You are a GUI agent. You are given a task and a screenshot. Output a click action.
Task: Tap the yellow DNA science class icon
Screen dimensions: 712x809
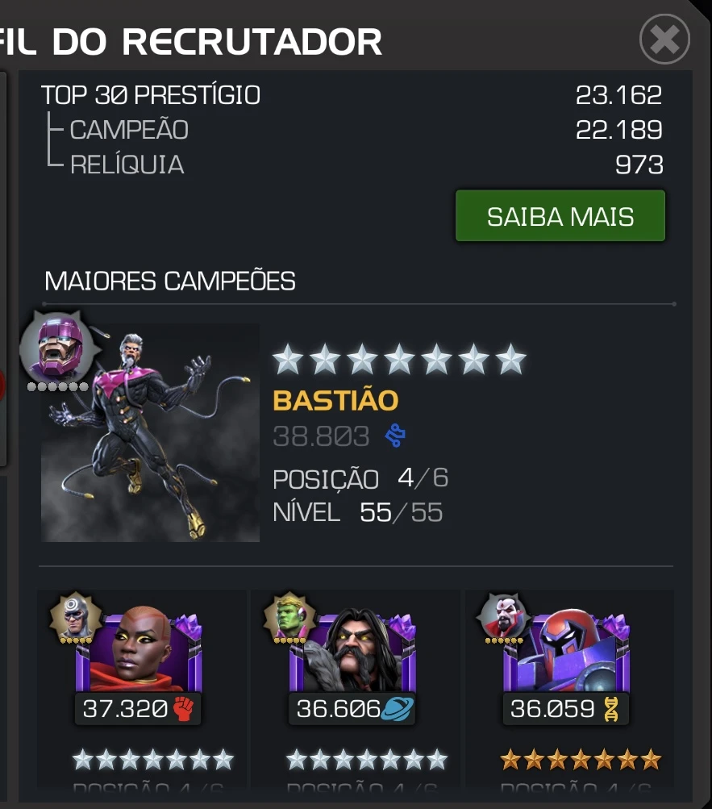611,709
